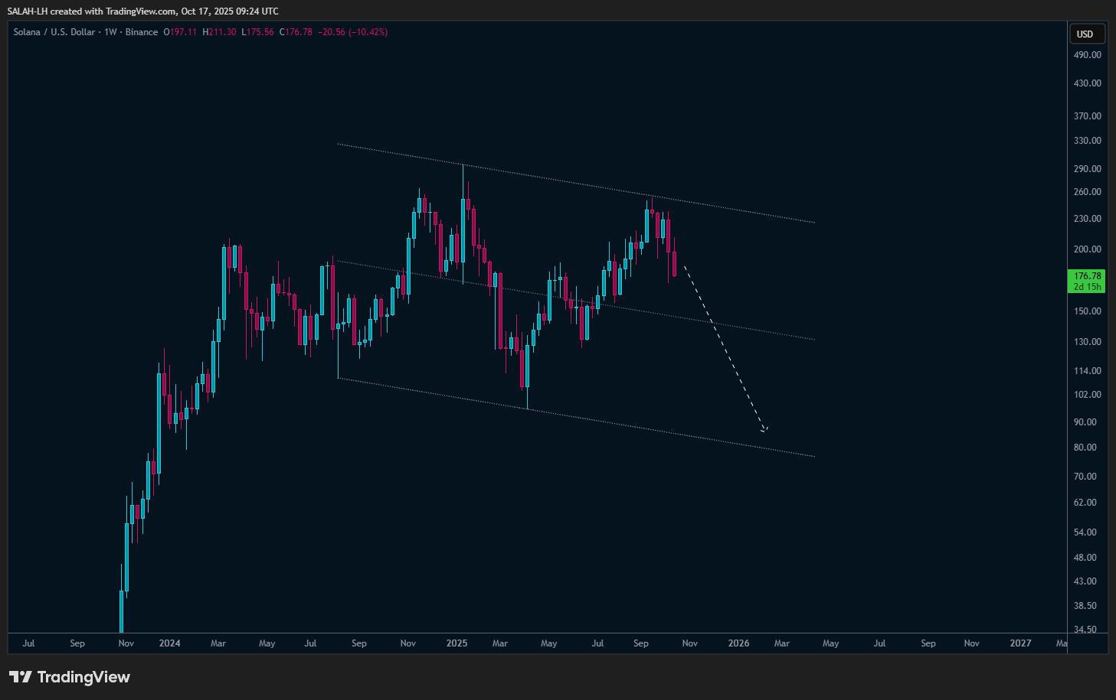Click the 34.50 price axis label
The image size is (1116, 700).
click(1085, 630)
